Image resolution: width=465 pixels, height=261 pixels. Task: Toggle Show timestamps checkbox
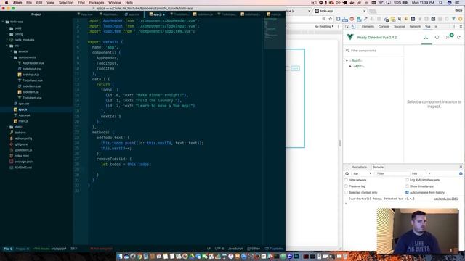407,186
